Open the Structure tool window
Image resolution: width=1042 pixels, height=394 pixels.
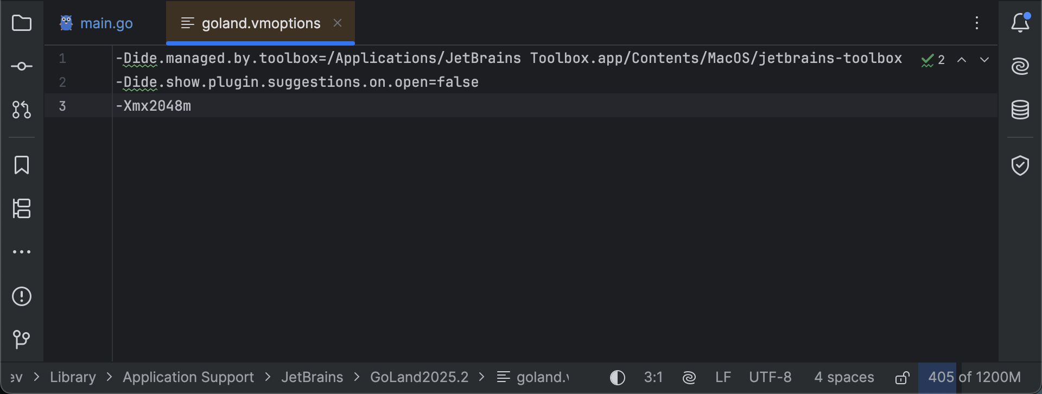point(22,209)
